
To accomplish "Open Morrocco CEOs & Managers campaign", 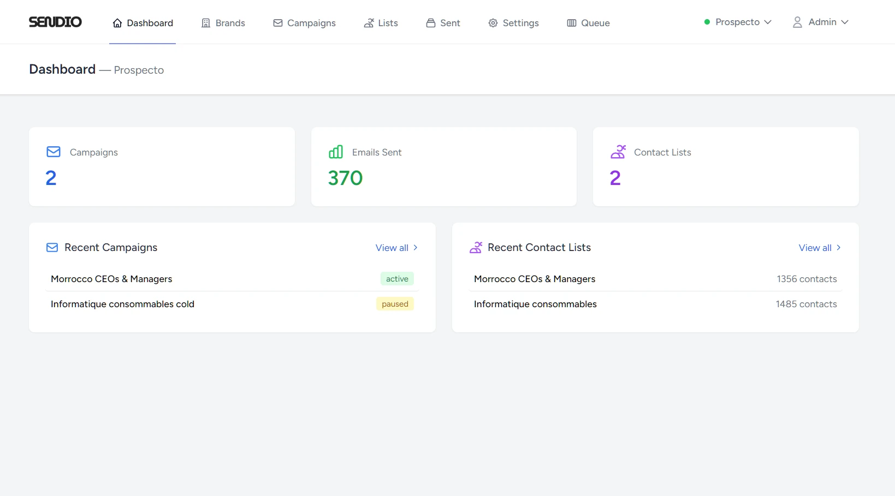I will [x=111, y=279].
